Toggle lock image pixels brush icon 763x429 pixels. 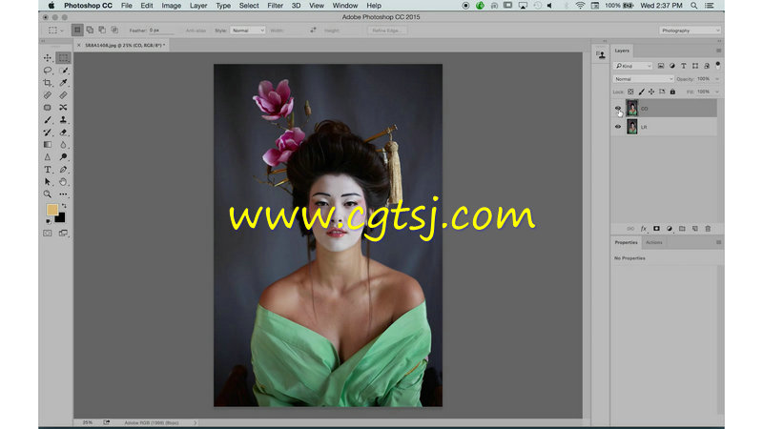641,92
